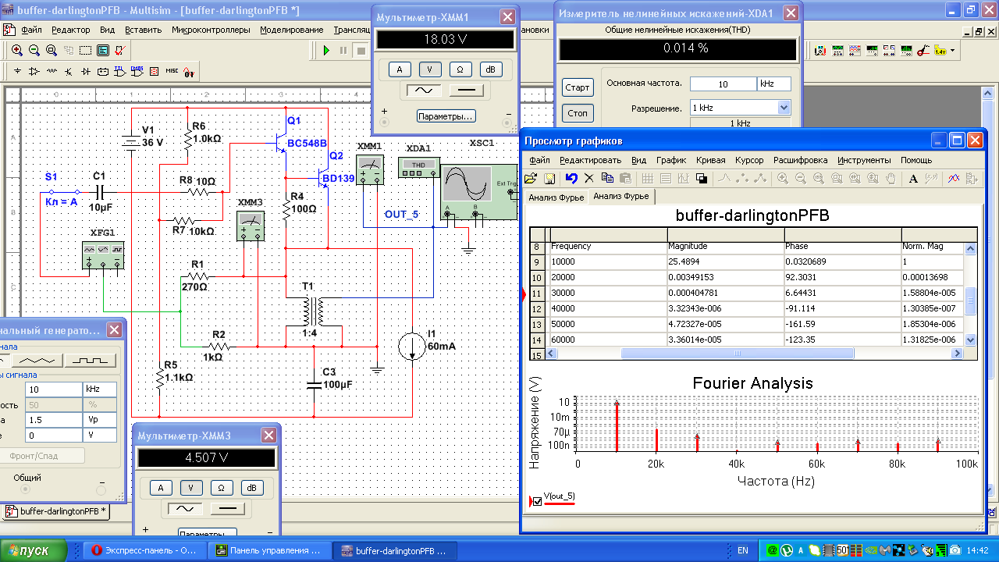Viewport: 999px width, 562px height.
Task: Switch XMM1 multimeter to AC mode
Action: click(425, 91)
